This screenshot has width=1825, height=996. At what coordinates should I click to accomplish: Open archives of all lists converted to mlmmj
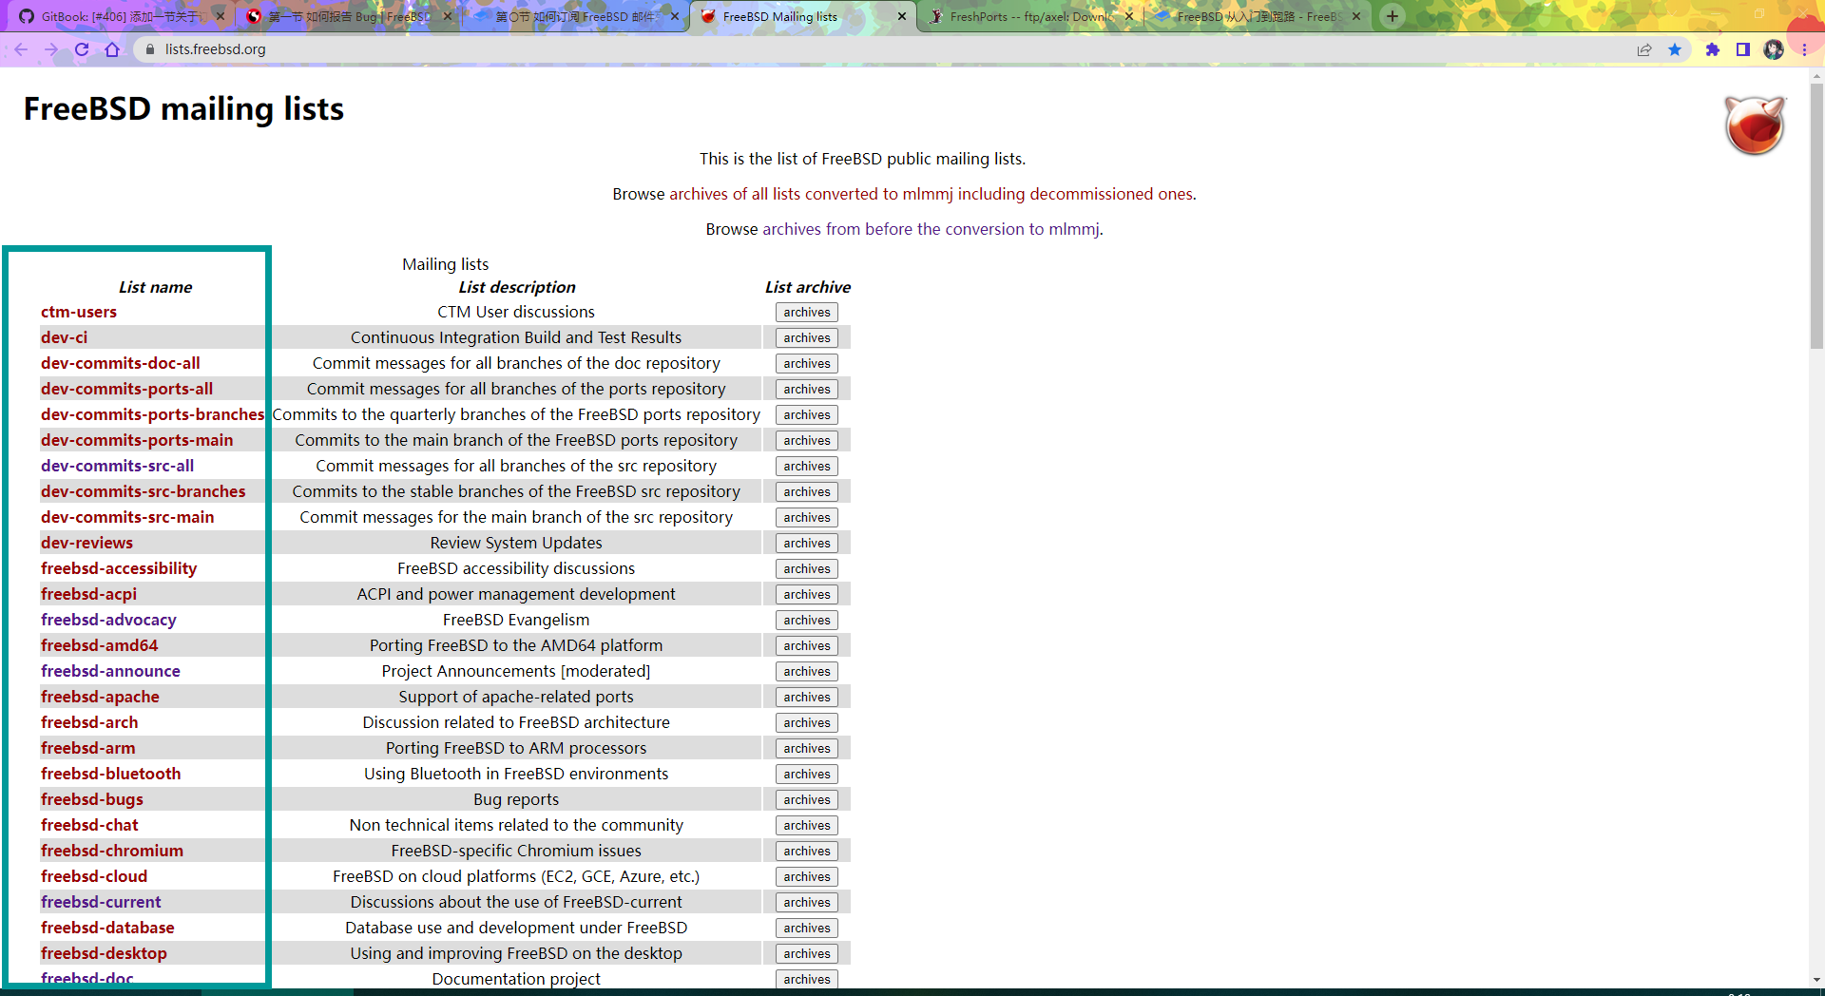click(x=930, y=194)
